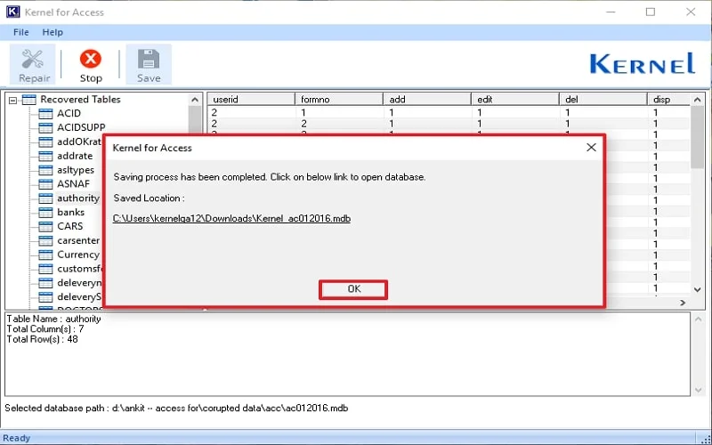This screenshot has height=445, width=712.
Task: Click the tree panel scroll up arrow
Action: pyautogui.click(x=195, y=100)
